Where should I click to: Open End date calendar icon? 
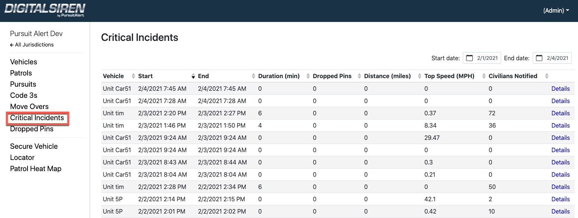pos(539,58)
